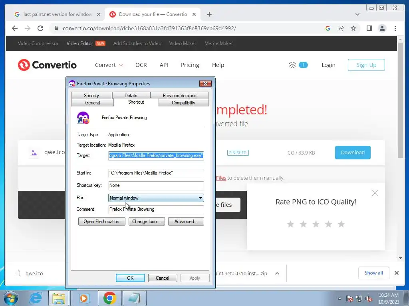Open the OCR page link
The image size is (409, 306).
141,65
